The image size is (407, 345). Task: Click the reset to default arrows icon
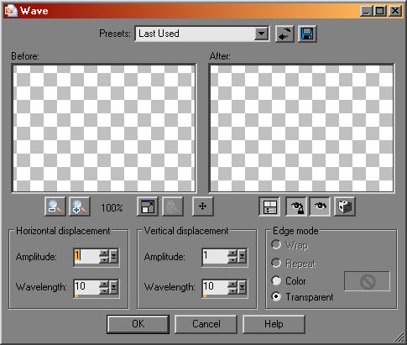pyautogui.click(x=284, y=34)
